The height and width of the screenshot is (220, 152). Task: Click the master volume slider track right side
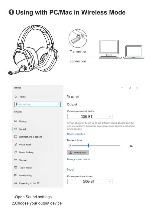coord(105,145)
